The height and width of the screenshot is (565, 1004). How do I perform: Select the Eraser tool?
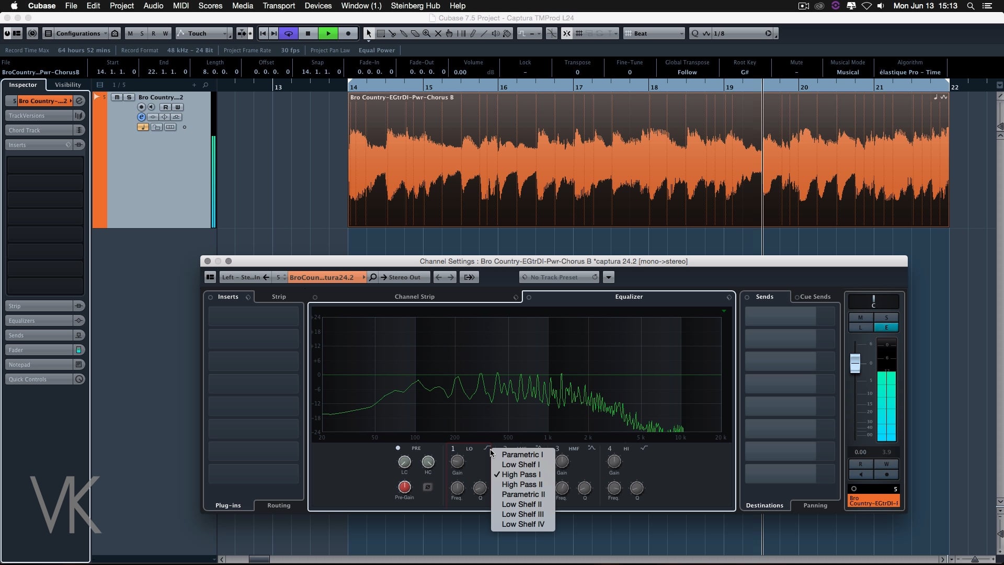[415, 33]
